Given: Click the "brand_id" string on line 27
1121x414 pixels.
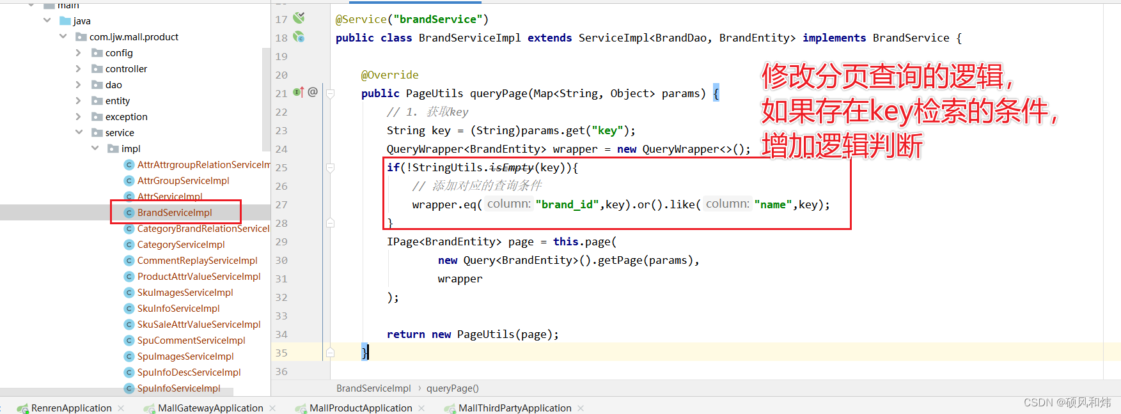Looking at the screenshot, I should 567,204.
